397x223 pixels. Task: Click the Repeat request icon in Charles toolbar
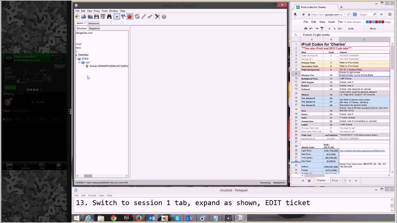(x=137, y=17)
